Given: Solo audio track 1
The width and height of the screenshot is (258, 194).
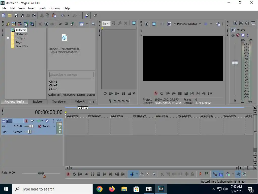Looking at the screenshot, I should tap(53, 121).
